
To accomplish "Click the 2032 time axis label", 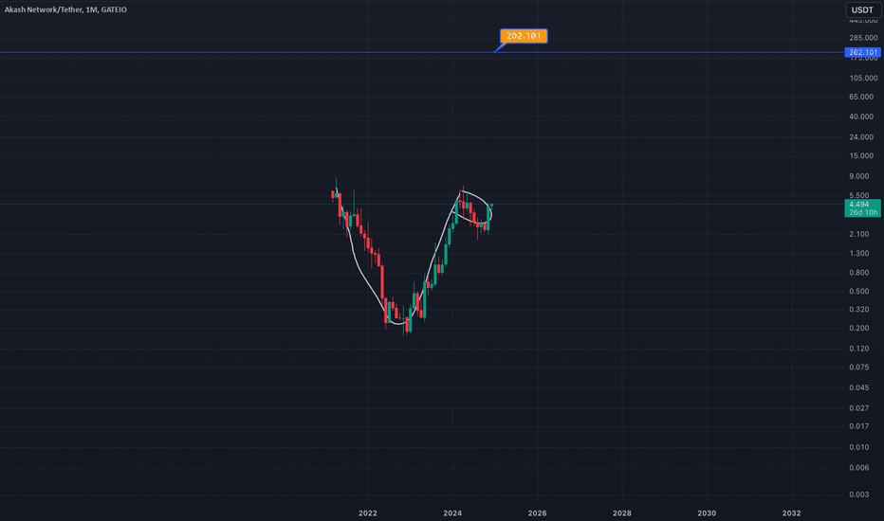I will coord(792,513).
